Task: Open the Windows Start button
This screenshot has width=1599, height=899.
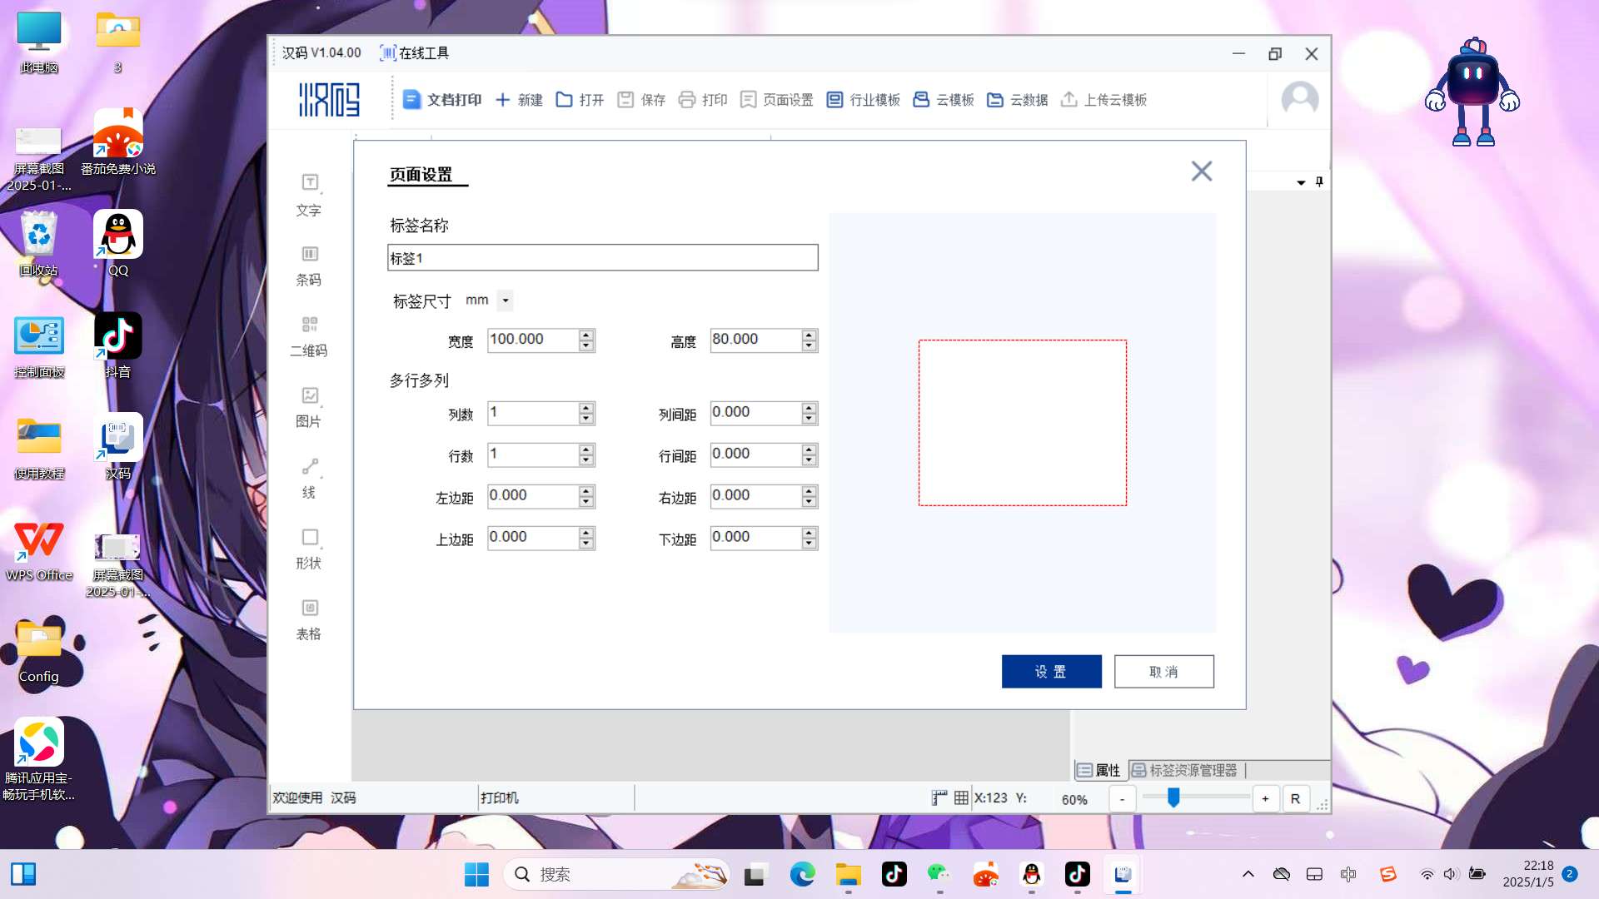Action: (476, 874)
